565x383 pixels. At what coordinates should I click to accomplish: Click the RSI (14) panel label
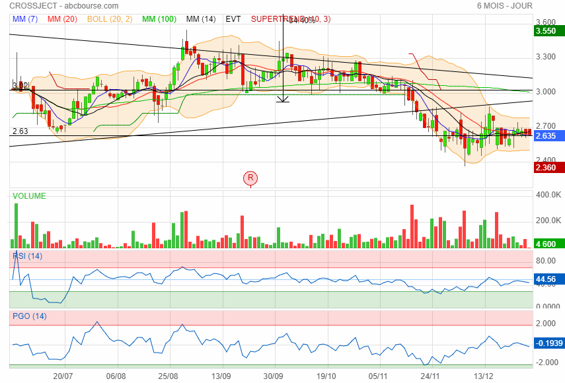pyautogui.click(x=27, y=256)
